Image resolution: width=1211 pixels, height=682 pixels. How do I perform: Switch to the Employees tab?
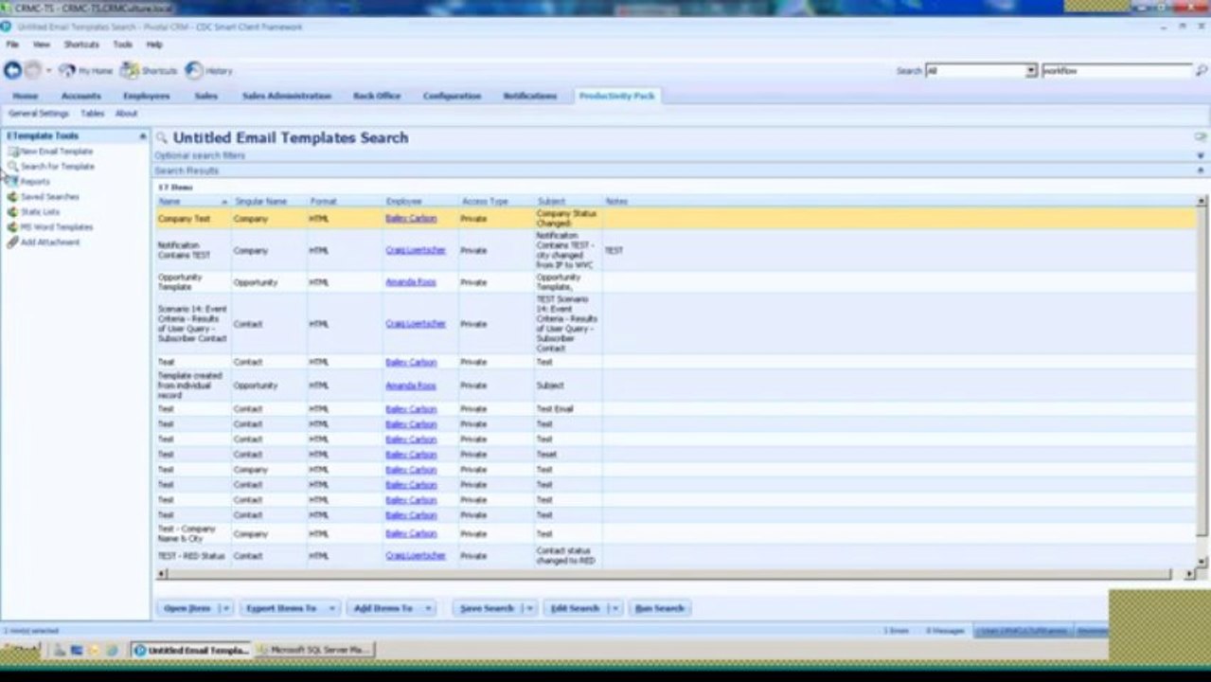(x=147, y=97)
